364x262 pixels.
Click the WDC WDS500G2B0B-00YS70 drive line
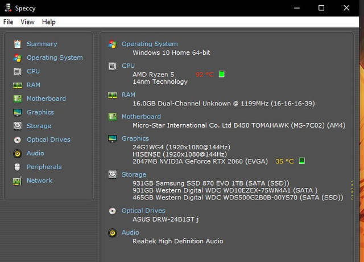(238, 198)
